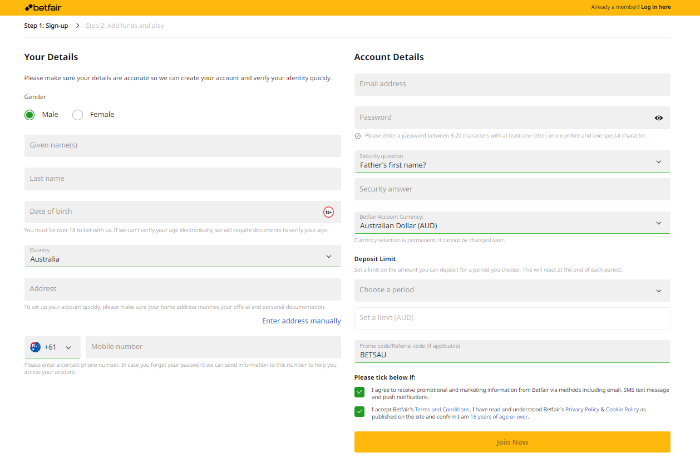Click the Betfair logo
Screen dimensions: 700x462
click(x=43, y=8)
